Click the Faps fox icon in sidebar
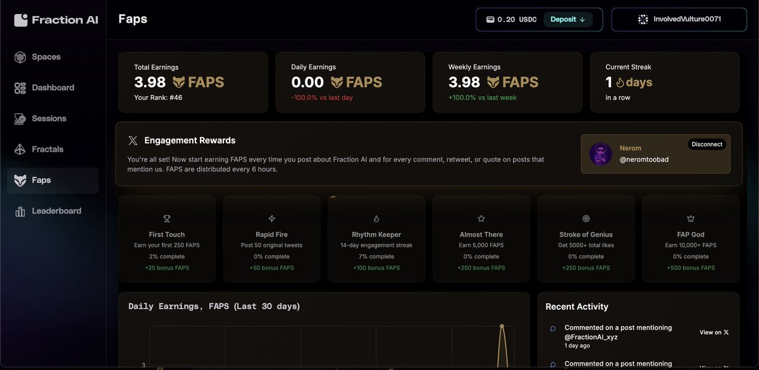The width and height of the screenshot is (759, 370). (20, 180)
